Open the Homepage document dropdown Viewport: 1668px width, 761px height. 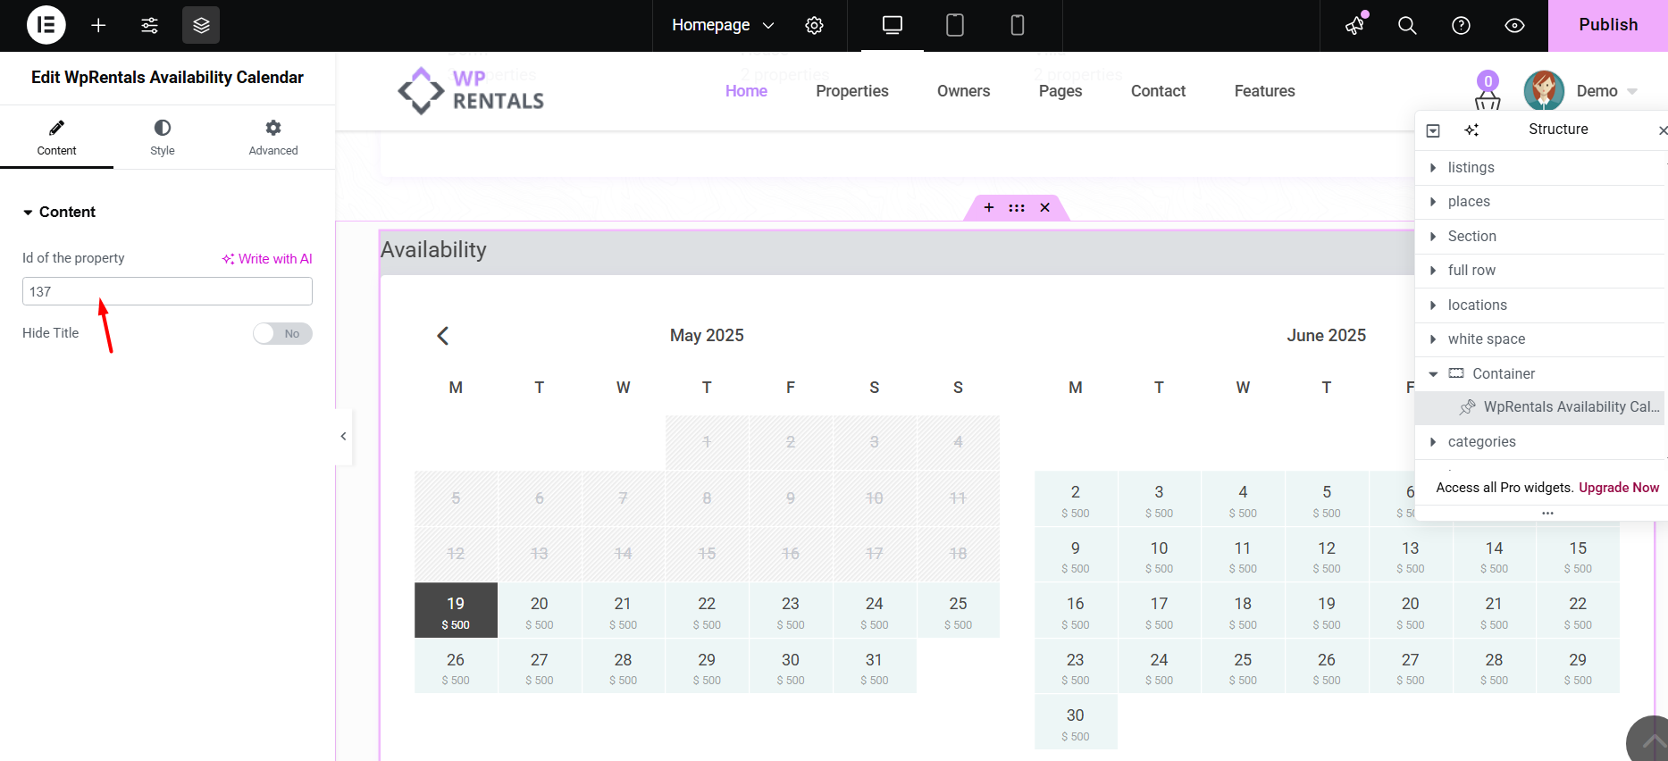tap(722, 25)
